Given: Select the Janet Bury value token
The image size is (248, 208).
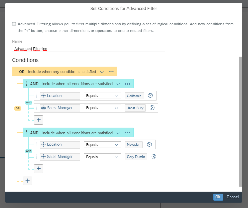Looking at the screenshot, I should (x=135, y=108).
